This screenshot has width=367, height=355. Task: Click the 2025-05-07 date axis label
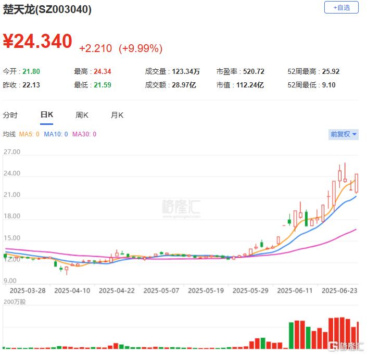(x=161, y=290)
